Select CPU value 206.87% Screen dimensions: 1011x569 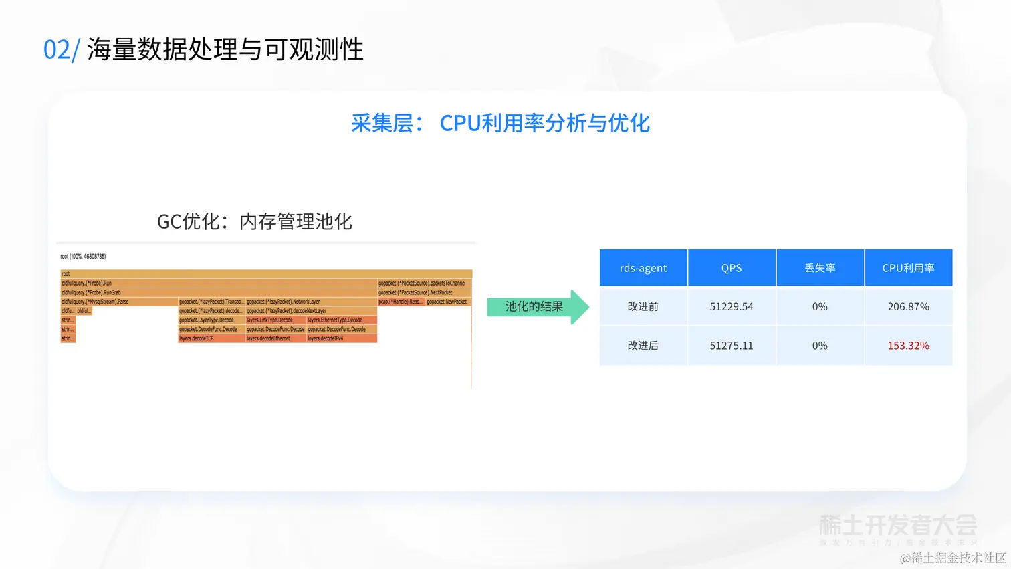[x=908, y=306]
